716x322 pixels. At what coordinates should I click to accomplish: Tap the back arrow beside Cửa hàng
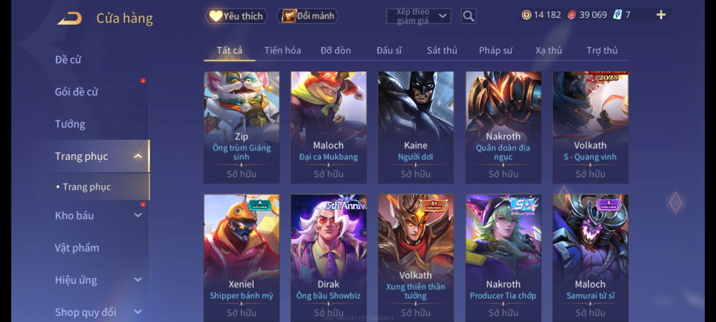click(70, 18)
